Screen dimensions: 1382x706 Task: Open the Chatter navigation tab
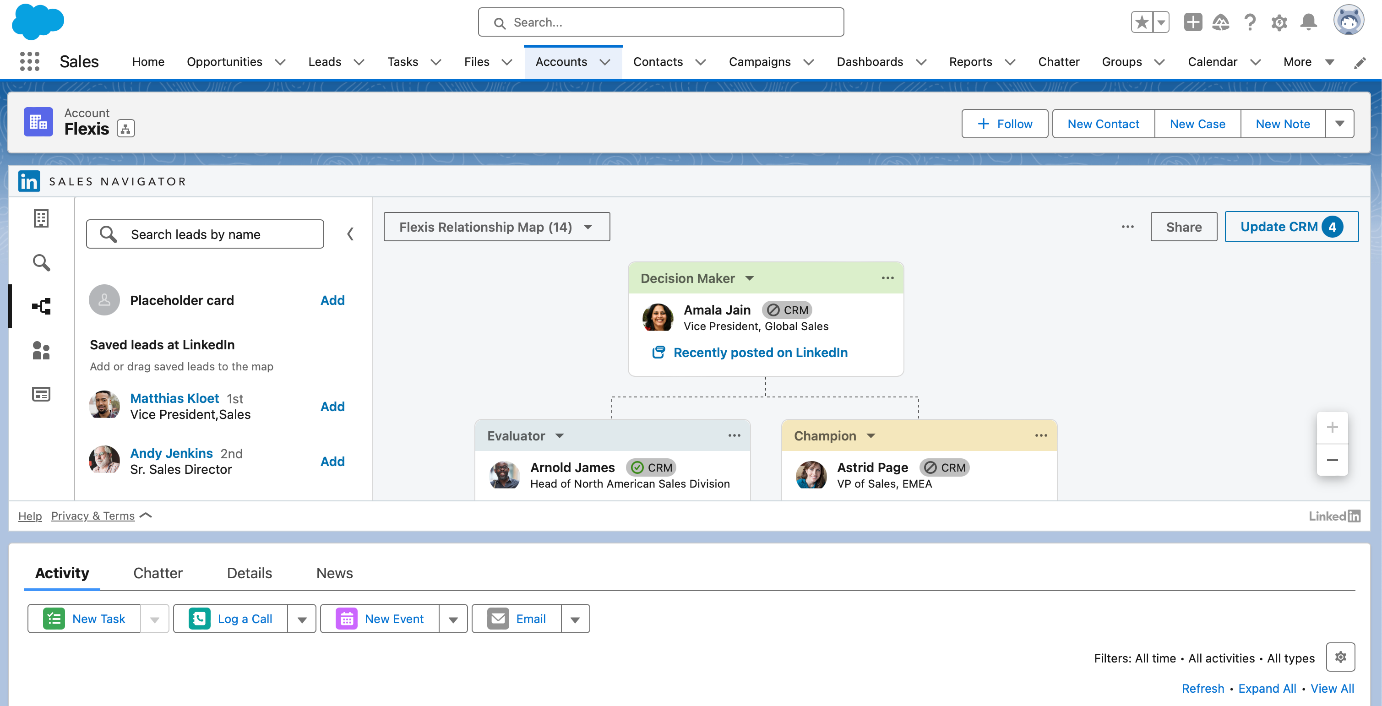tap(1059, 62)
